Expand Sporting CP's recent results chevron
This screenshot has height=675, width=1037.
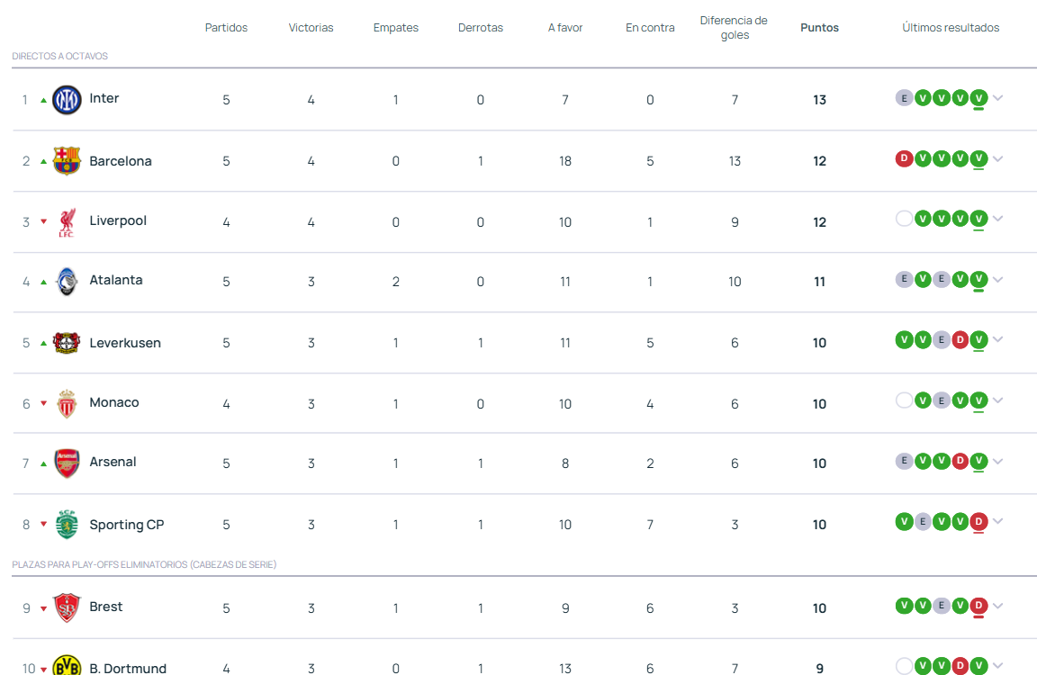point(997,522)
